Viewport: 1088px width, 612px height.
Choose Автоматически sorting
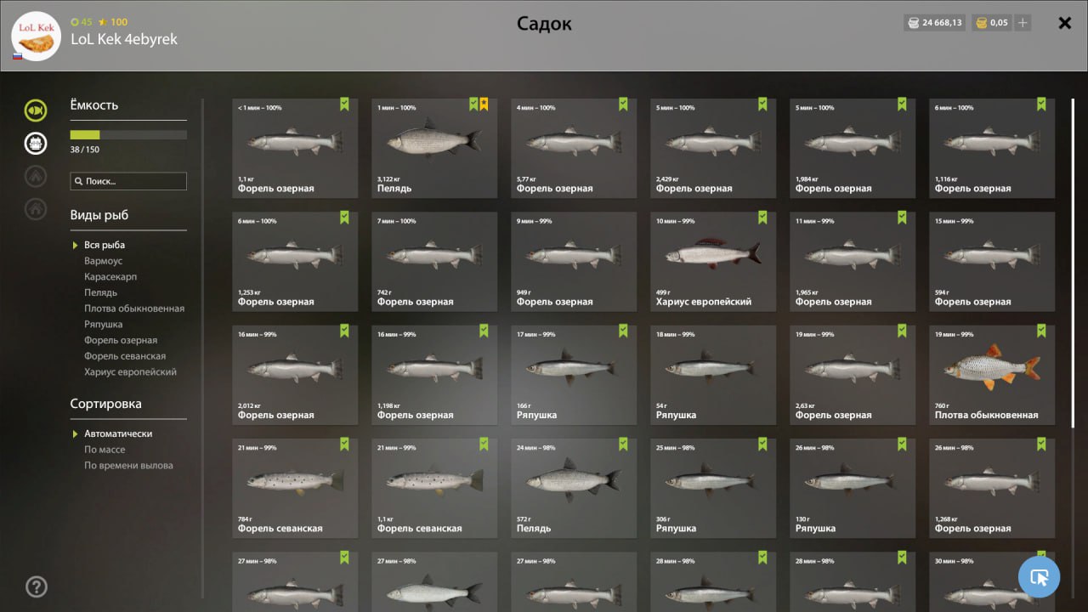pyautogui.click(x=118, y=433)
